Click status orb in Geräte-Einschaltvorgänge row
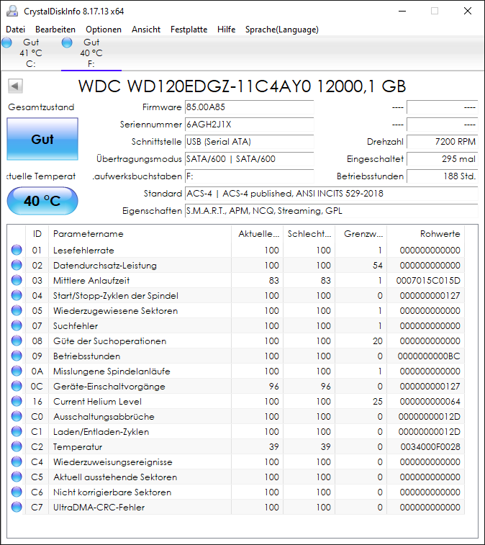The height and width of the screenshot is (545, 485). tap(17, 386)
